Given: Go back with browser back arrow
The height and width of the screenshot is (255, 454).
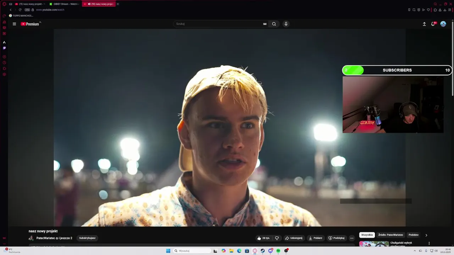Looking at the screenshot, I should [x=11, y=10].
